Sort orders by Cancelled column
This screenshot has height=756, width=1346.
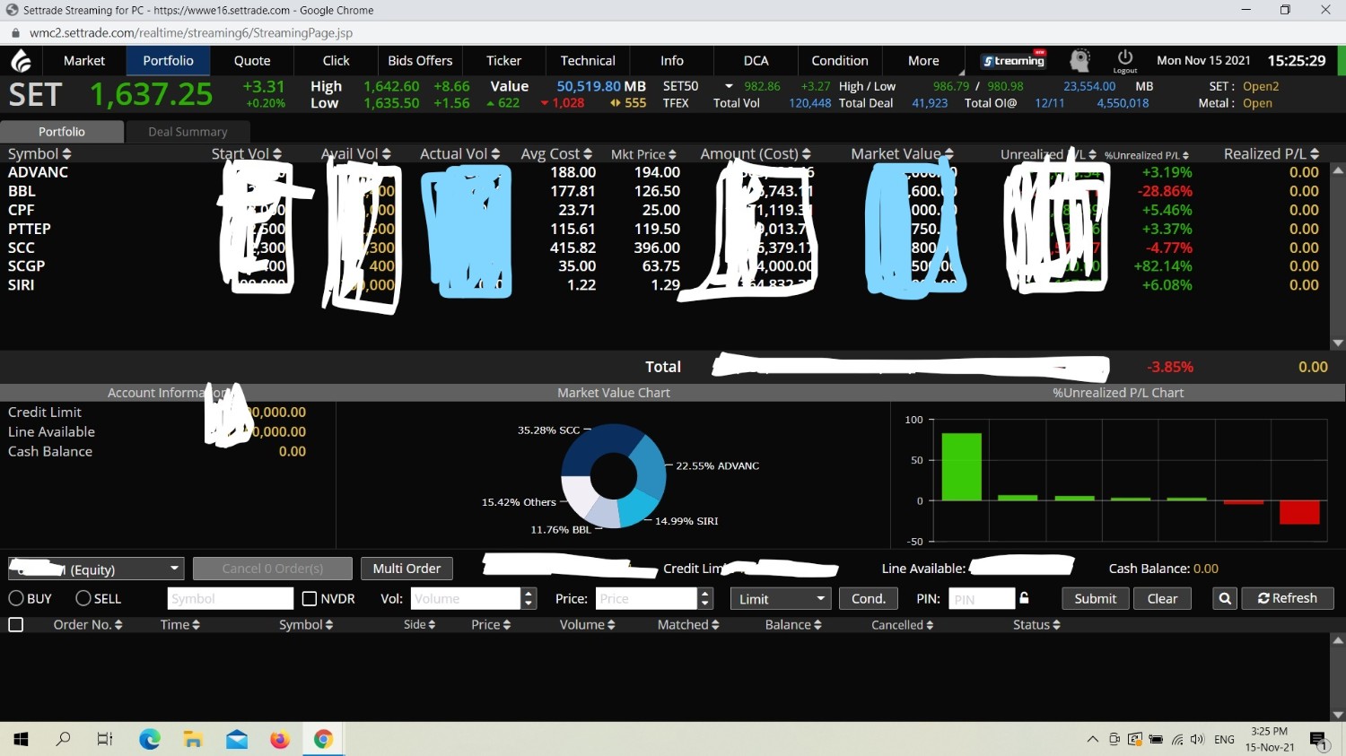[x=930, y=625]
